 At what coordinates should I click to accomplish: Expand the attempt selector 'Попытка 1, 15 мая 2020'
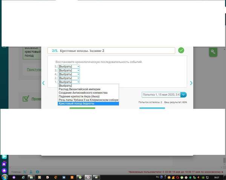pyautogui.click(x=164, y=95)
